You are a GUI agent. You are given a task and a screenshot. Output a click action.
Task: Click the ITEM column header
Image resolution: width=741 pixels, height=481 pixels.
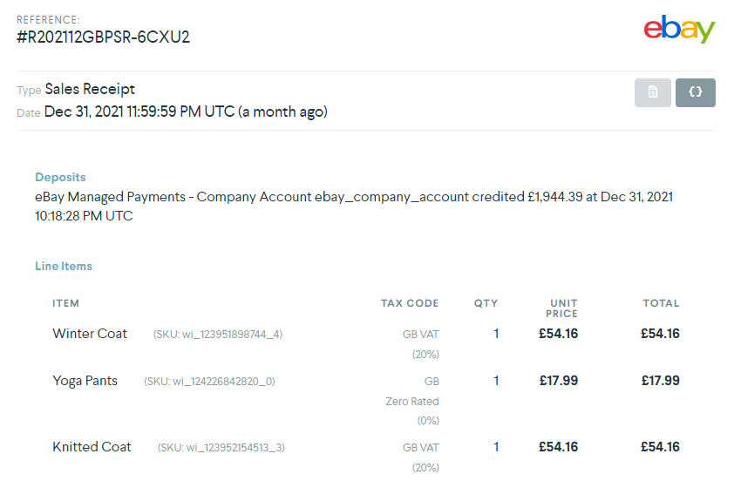[65, 303]
